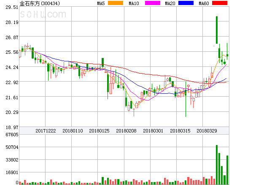Click the 24.24 price axis label
This screenshot has width=253, height=185.
tap(12, 67)
